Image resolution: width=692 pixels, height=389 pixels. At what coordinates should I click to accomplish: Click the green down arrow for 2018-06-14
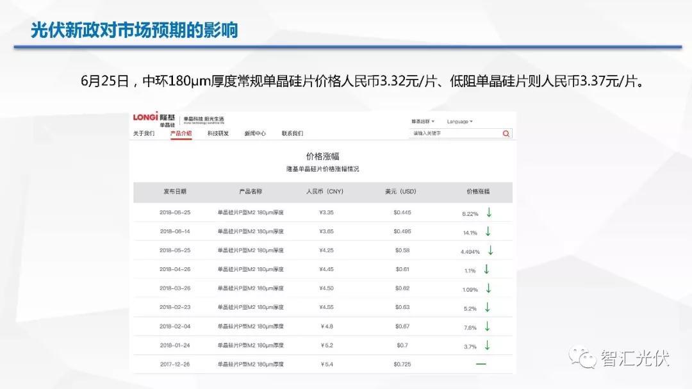click(488, 231)
